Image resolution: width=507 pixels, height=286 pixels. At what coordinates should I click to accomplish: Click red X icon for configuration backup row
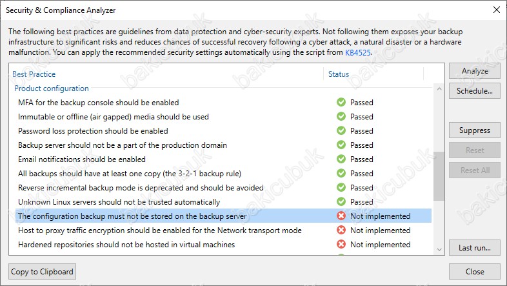341,216
